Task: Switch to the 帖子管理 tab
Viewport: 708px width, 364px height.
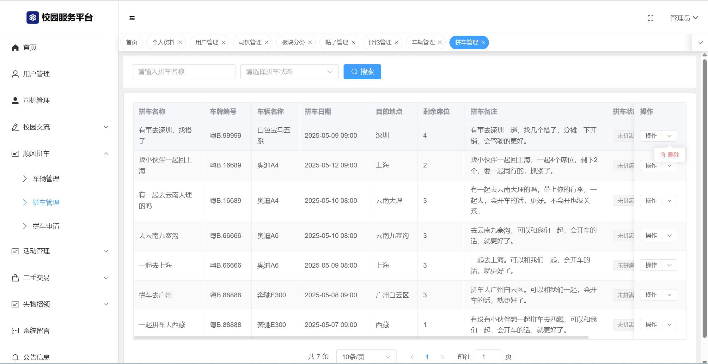Action: [336, 42]
